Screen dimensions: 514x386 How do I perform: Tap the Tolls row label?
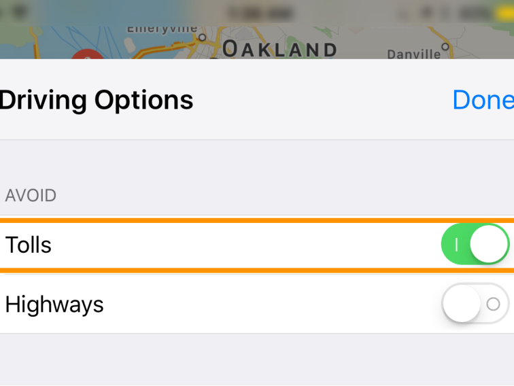(29, 245)
